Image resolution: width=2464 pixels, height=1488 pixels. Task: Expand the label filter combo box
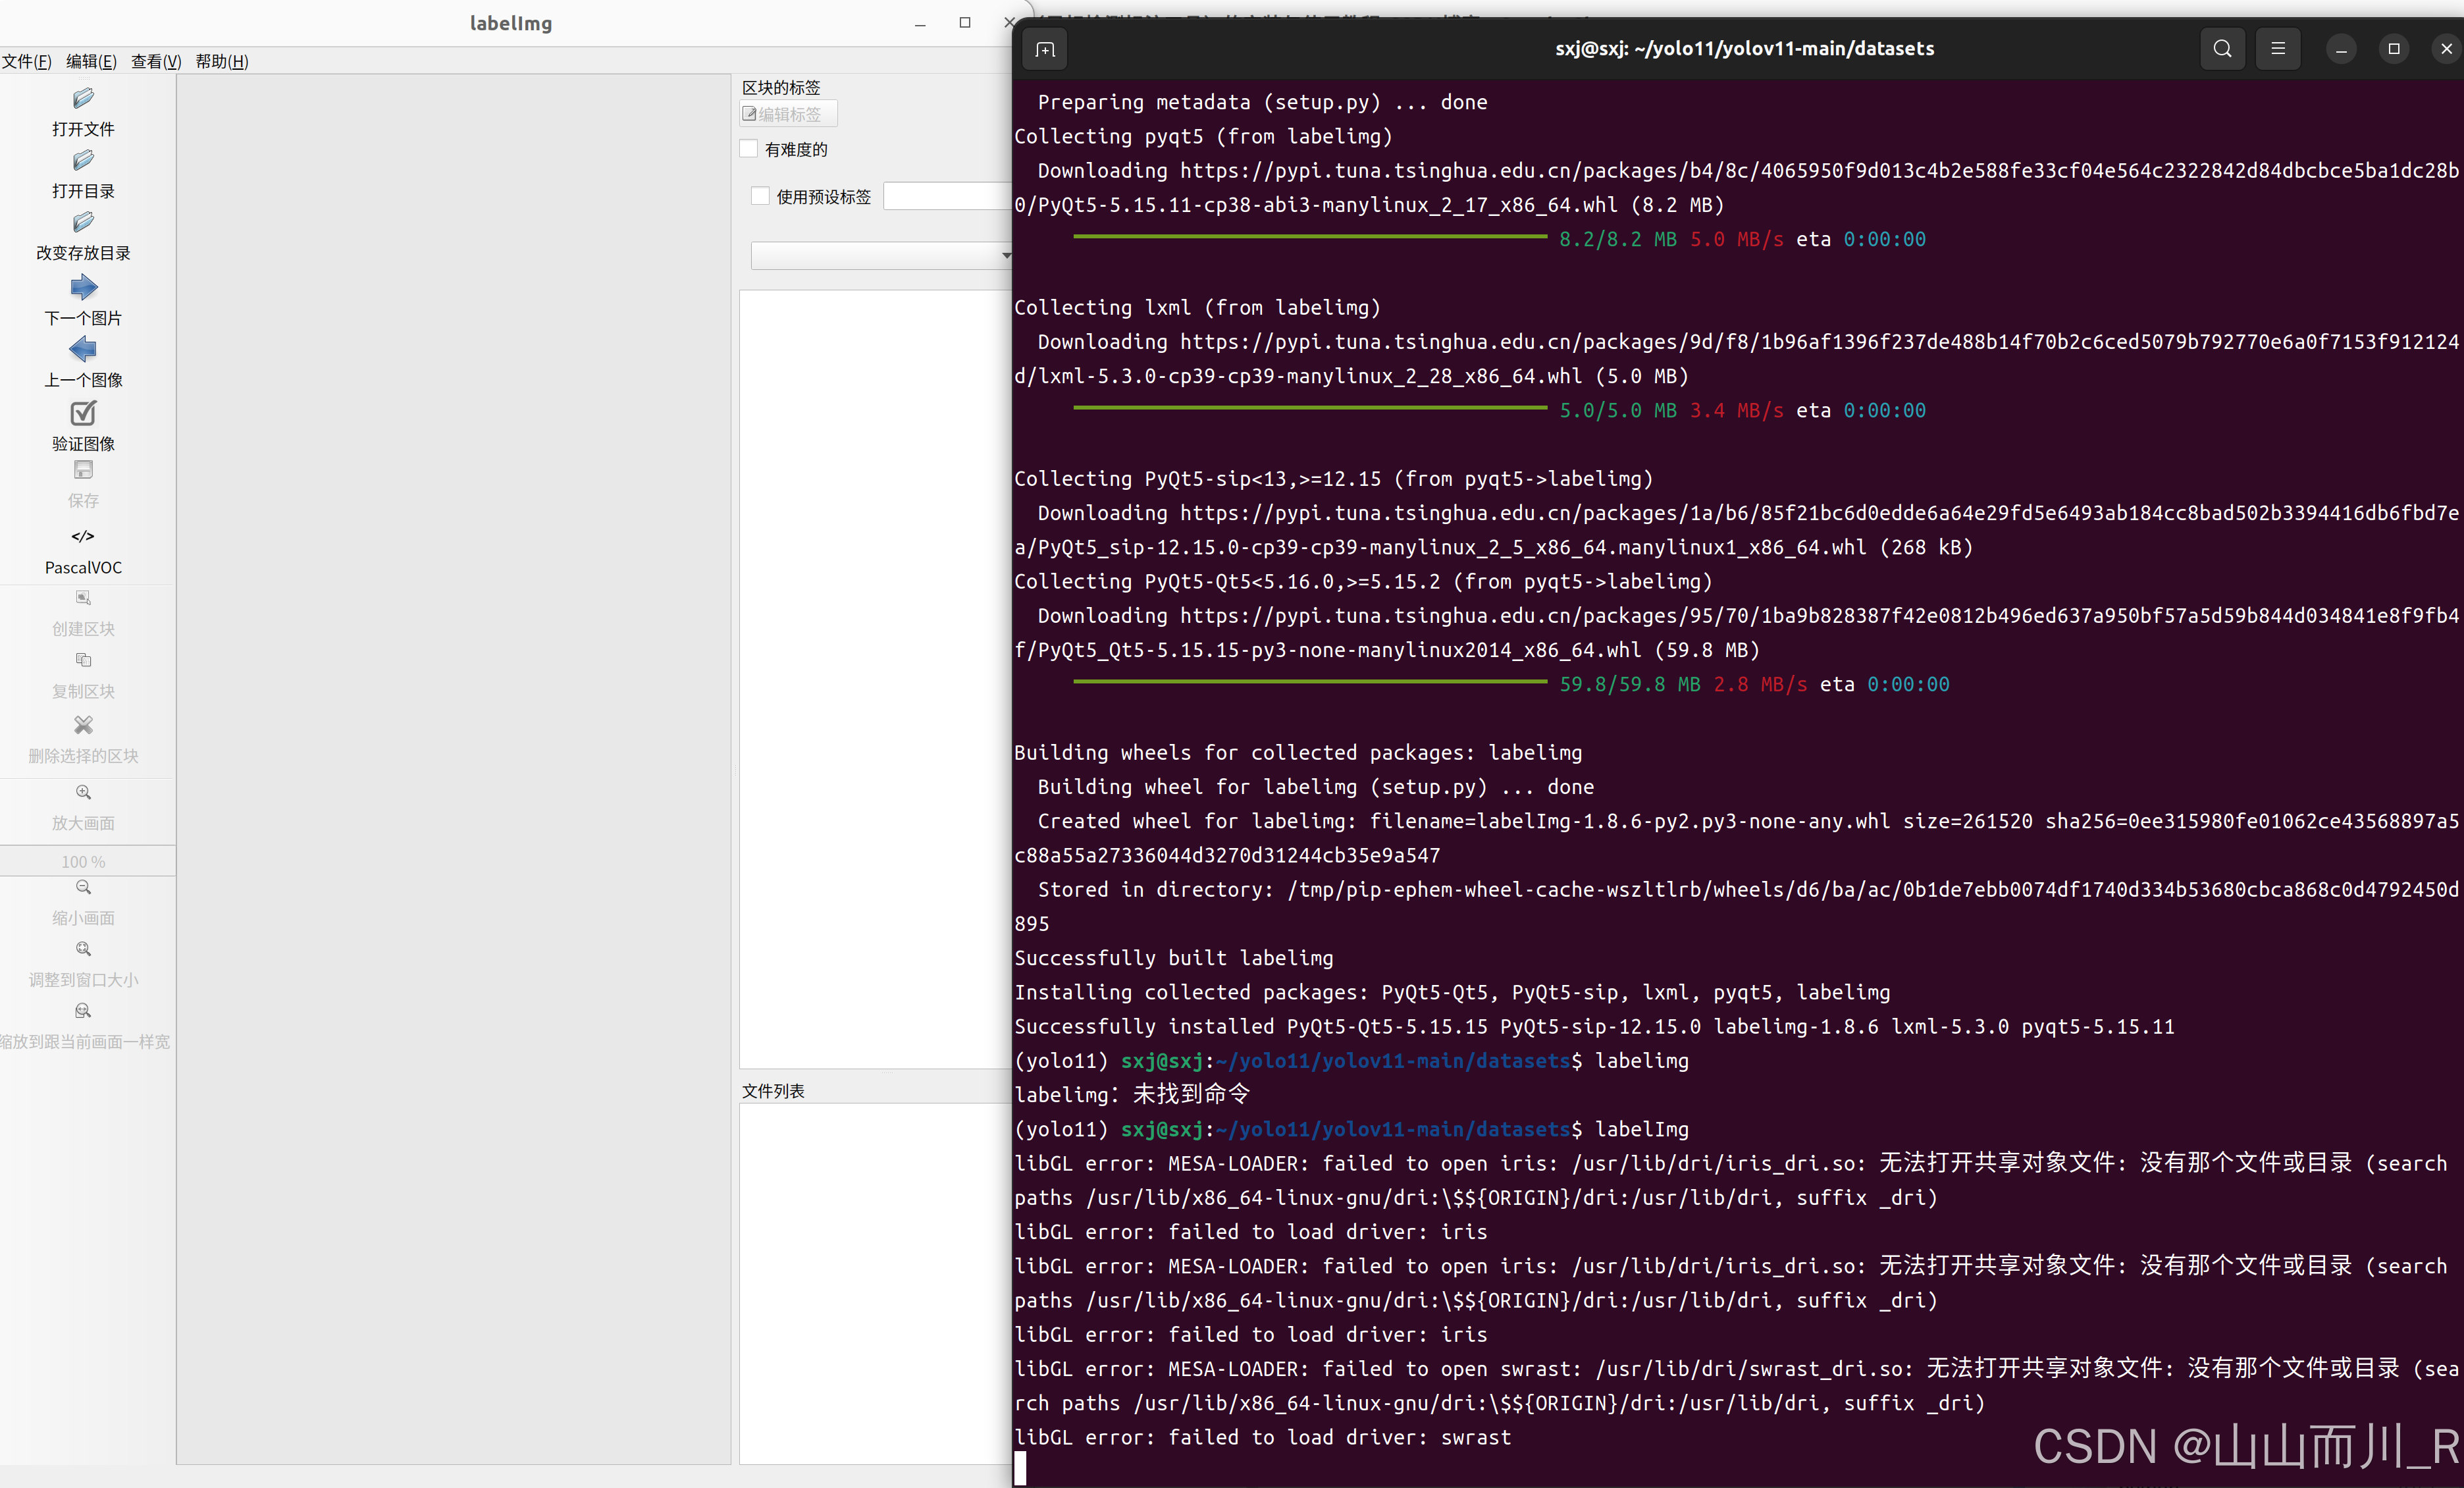(881, 256)
